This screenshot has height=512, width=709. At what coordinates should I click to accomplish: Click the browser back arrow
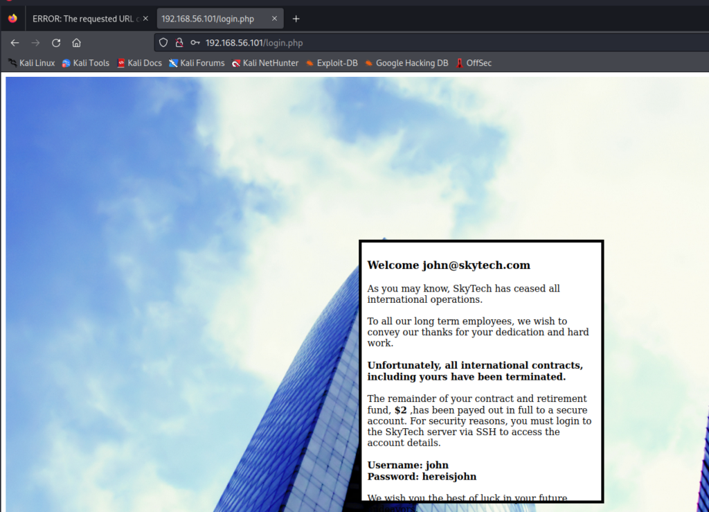[x=15, y=43]
